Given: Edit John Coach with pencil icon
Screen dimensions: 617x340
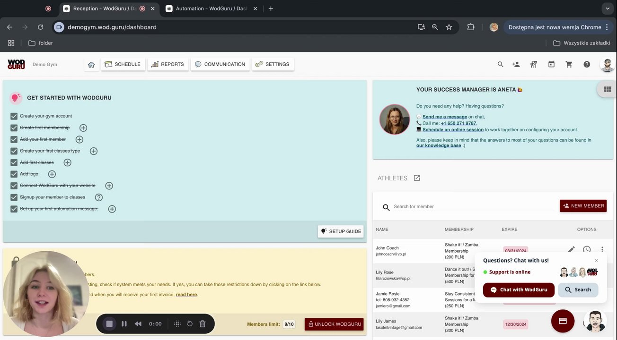Looking at the screenshot, I should pyautogui.click(x=572, y=249).
